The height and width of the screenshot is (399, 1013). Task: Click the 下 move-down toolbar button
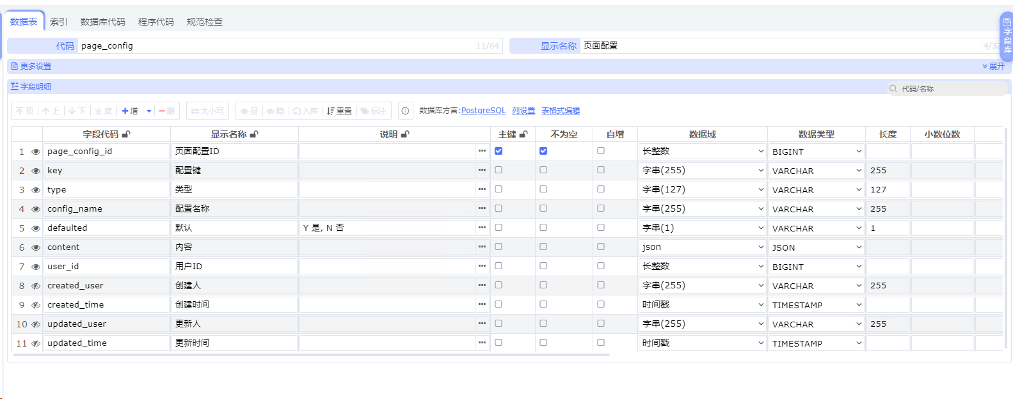click(x=77, y=111)
